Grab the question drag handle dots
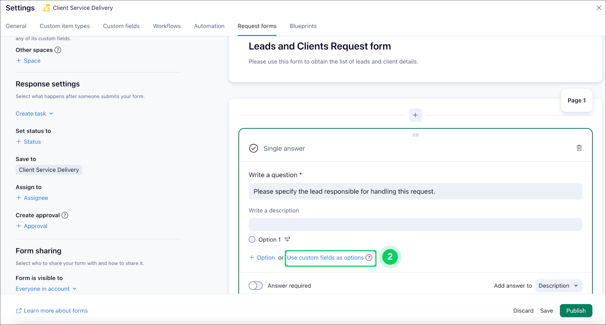Viewport: 606px width, 325px height. tap(415, 134)
